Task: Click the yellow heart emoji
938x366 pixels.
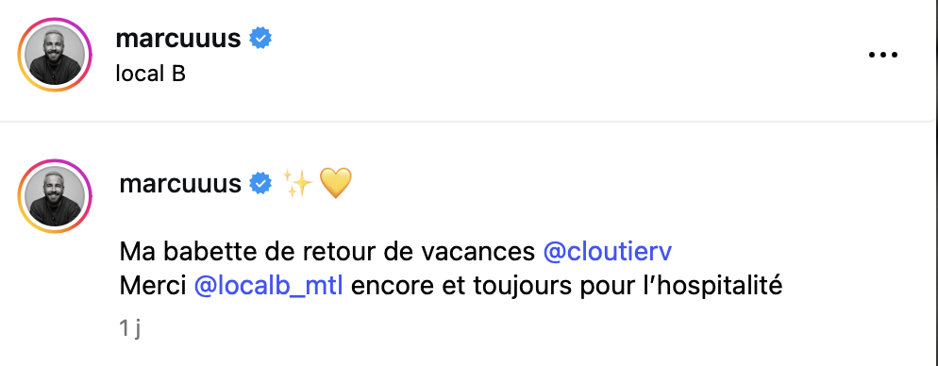Action: pyautogui.click(x=336, y=183)
